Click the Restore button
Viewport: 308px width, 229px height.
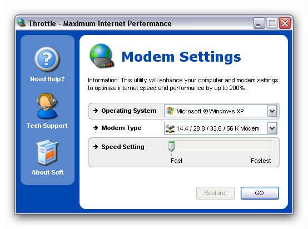(x=215, y=193)
